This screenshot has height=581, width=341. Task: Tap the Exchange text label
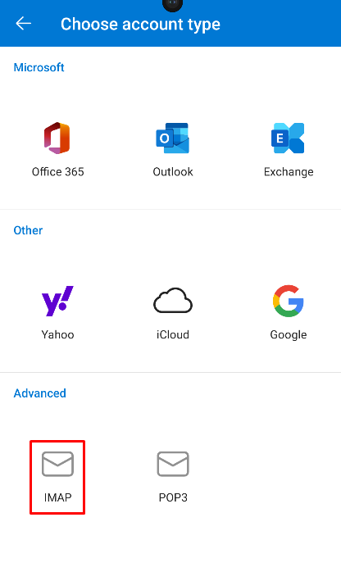pos(289,172)
